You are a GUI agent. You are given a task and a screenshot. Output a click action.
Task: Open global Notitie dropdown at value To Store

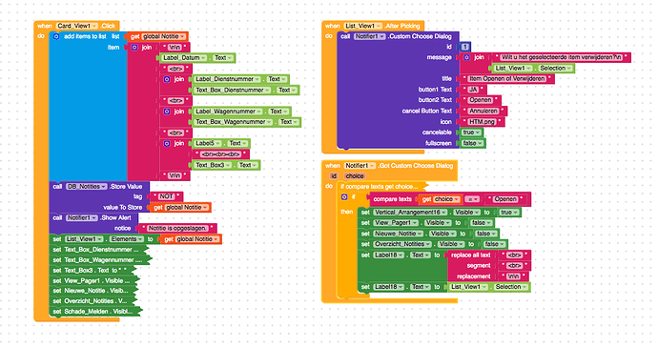tap(187, 208)
